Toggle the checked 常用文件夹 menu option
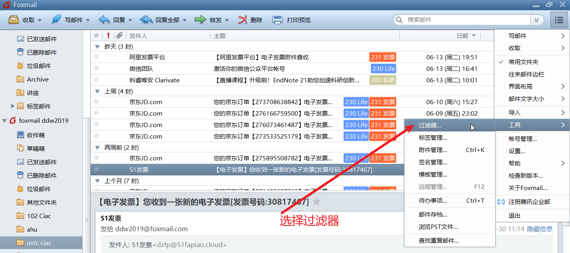 click(x=523, y=62)
